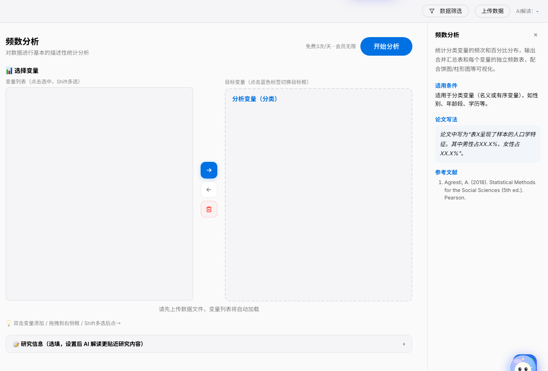Open the AI assistant mascot at bottom right

(x=524, y=364)
